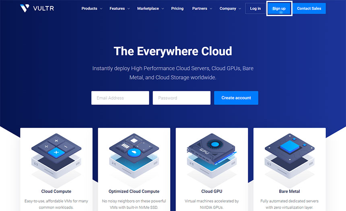
Task: Click into the Password field
Action: click(x=181, y=98)
